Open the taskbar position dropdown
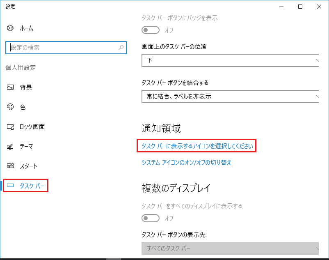 pyautogui.click(x=230, y=60)
